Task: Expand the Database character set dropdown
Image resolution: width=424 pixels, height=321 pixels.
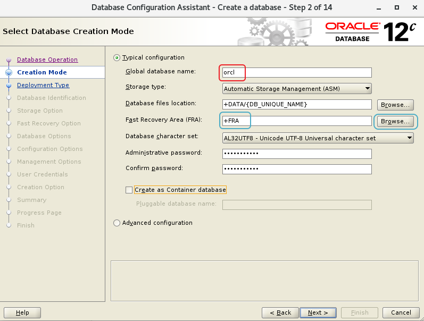Action: pos(318,138)
